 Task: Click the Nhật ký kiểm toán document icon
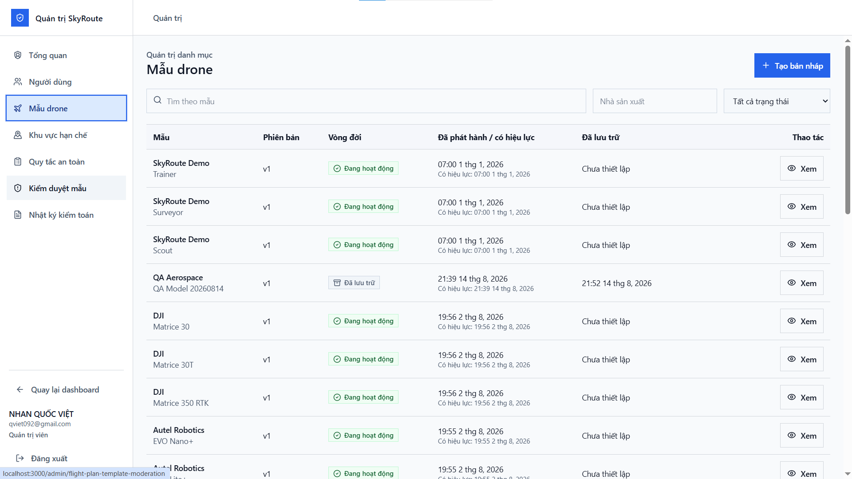(x=18, y=215)
